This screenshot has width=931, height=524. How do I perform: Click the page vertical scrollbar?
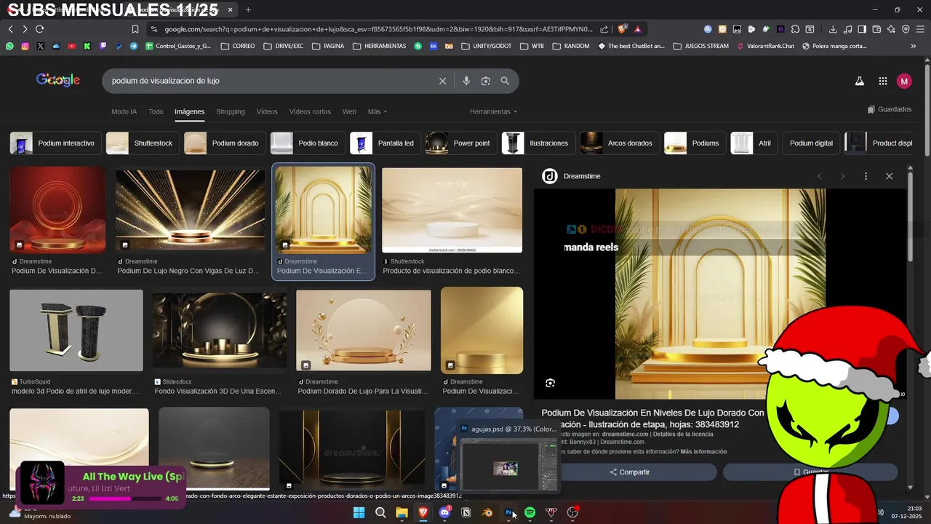[x=927, y=109]
